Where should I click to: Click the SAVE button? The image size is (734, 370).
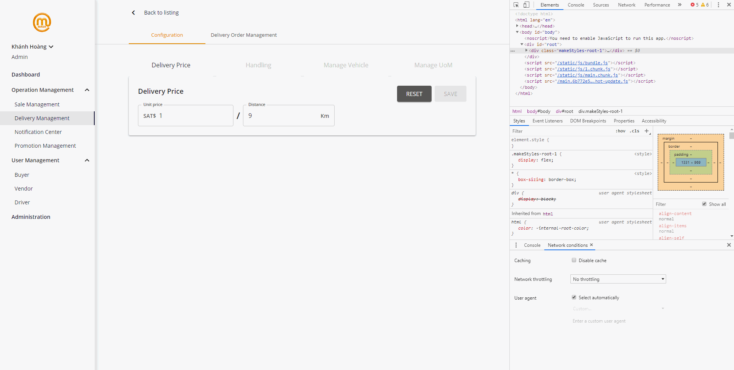point(451,94)
